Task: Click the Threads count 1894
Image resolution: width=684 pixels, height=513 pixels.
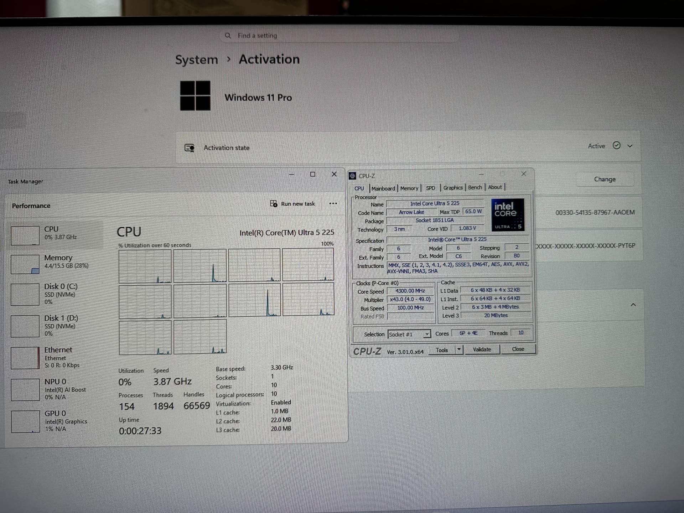Action: click(164, 406)
